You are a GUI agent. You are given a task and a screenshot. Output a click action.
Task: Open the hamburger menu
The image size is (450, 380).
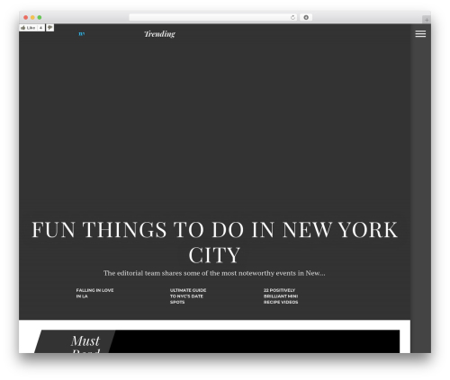(420, 34)
